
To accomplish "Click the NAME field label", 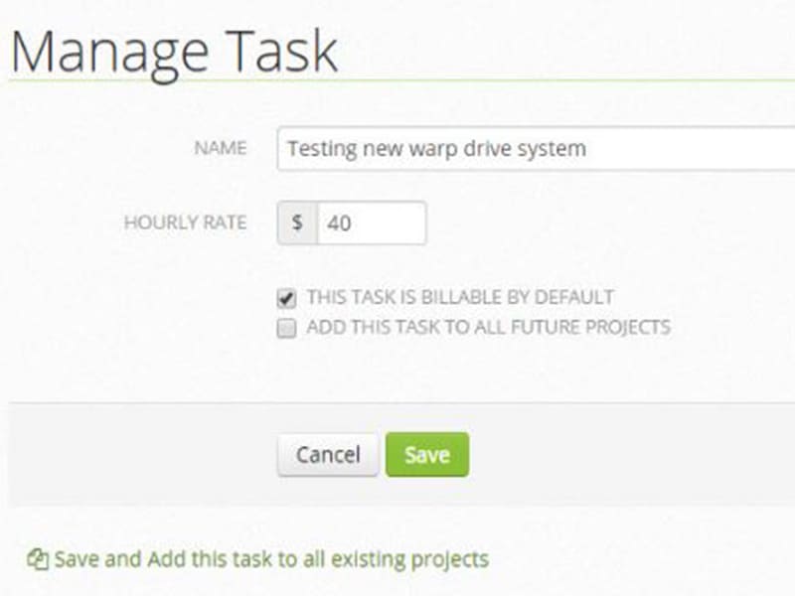I will point(220,149).
